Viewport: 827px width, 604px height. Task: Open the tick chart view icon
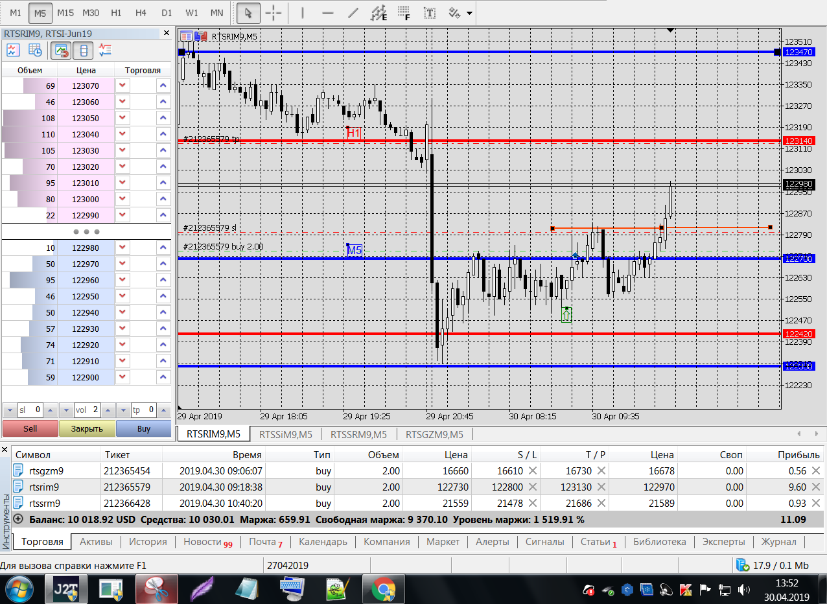click(x=13, y=50)
